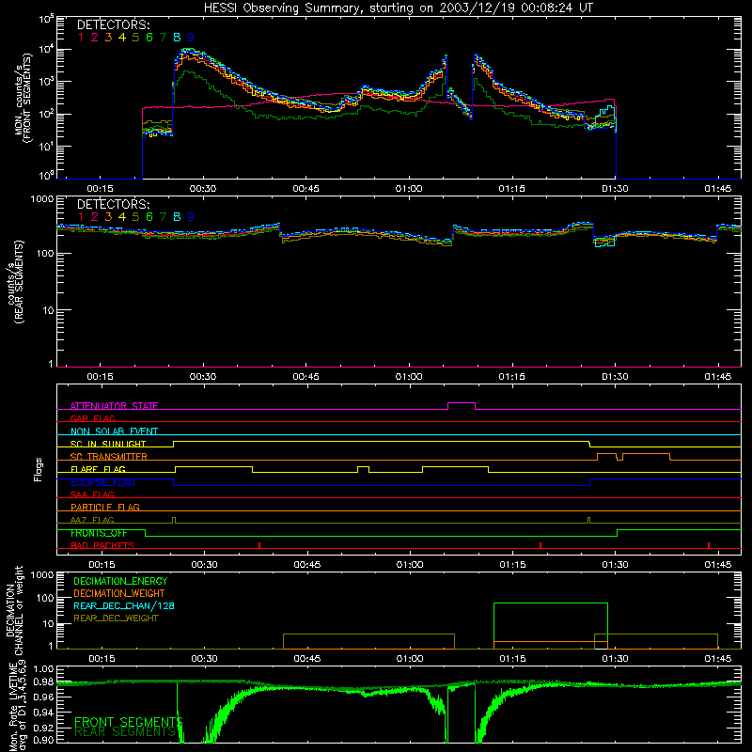The width and height of the screenshot is (752, 752).
Task: Click the REAR_DEC_WEIGHT legend entry
Action: [x=116, y=619]
